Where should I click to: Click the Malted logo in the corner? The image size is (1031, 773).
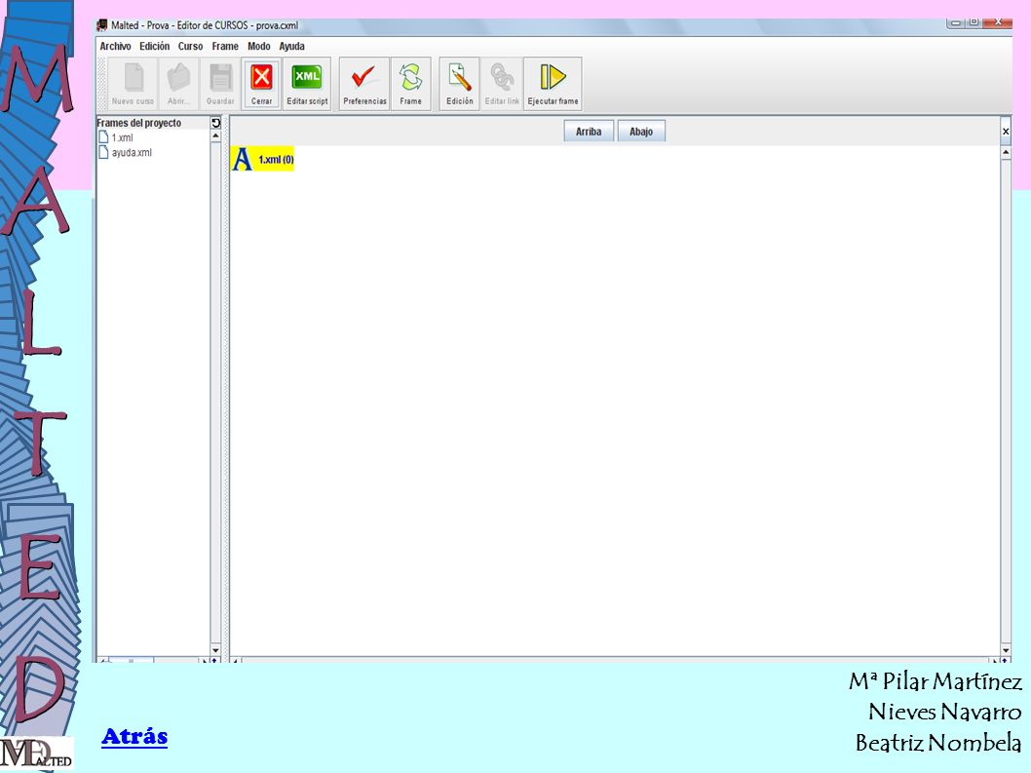tap(36, 754)
